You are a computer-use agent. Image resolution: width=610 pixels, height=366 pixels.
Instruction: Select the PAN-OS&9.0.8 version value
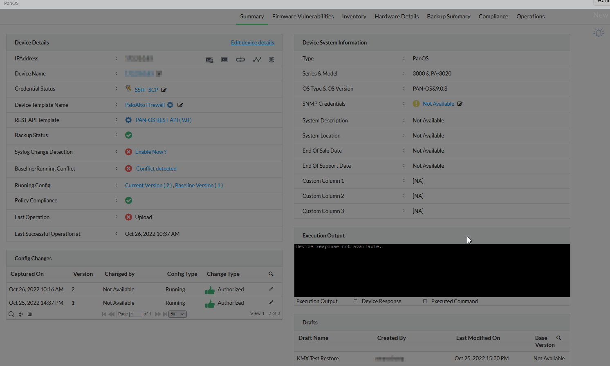pos(430,89)
